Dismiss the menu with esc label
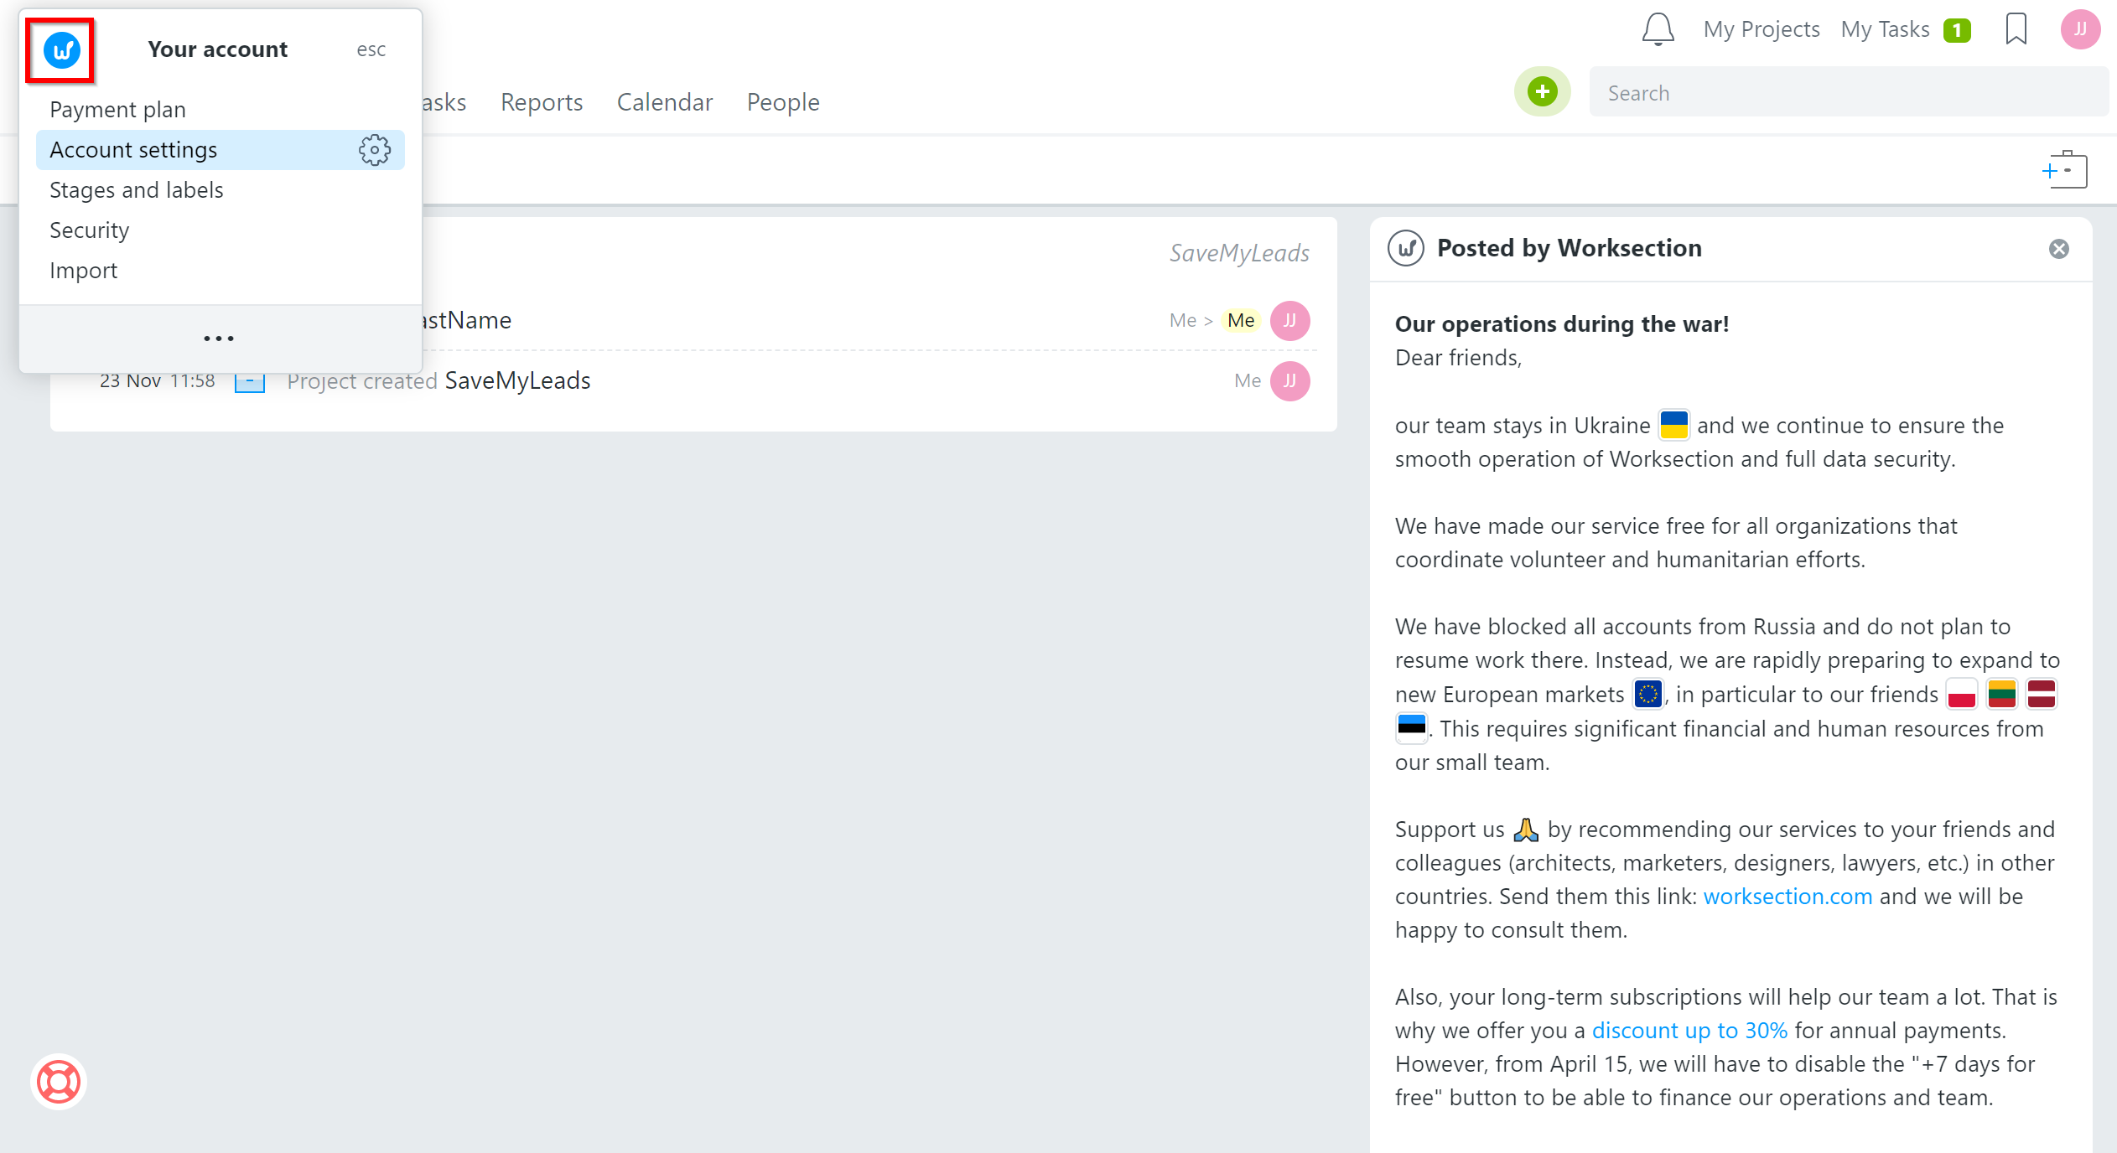The image size is (2117, 1153). (371, 49)
